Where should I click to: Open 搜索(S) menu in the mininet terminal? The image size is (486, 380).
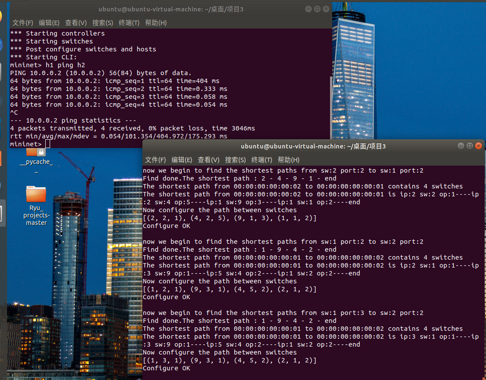102,23
